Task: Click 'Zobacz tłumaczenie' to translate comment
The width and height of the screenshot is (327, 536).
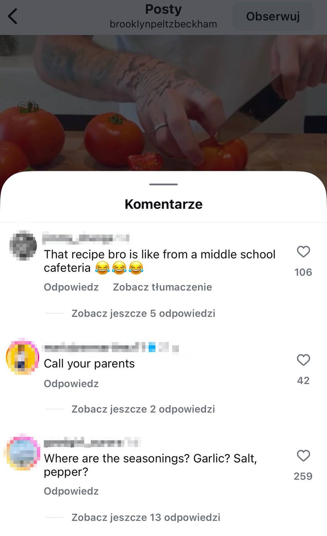Action: pyautogui.click(x=162, y=287)
